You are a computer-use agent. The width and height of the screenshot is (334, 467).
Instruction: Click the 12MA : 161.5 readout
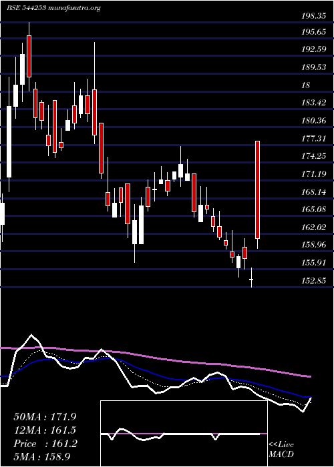coord(44,430)
